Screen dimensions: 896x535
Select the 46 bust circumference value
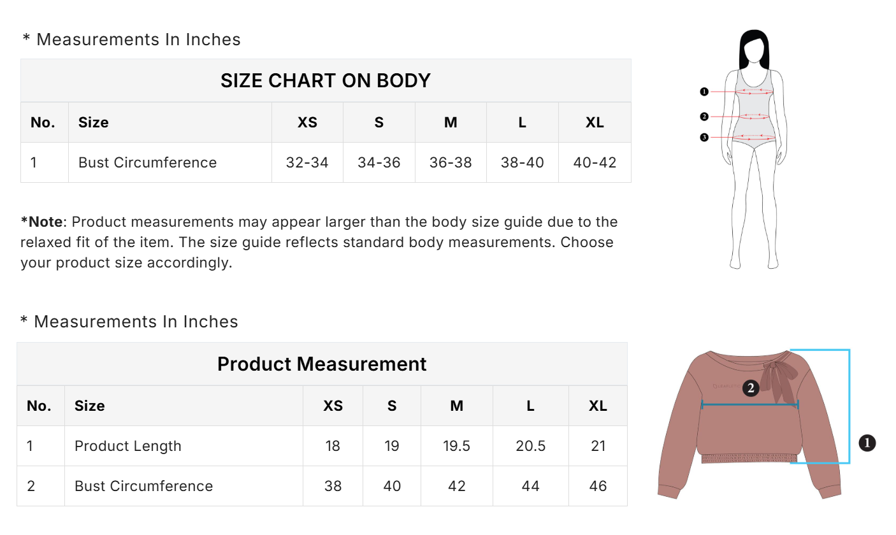coord(598,486)
